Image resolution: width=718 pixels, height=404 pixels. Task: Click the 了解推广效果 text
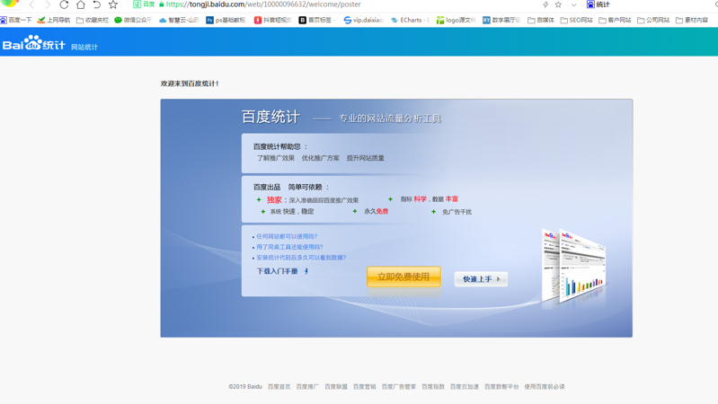(x=276, y=158)
